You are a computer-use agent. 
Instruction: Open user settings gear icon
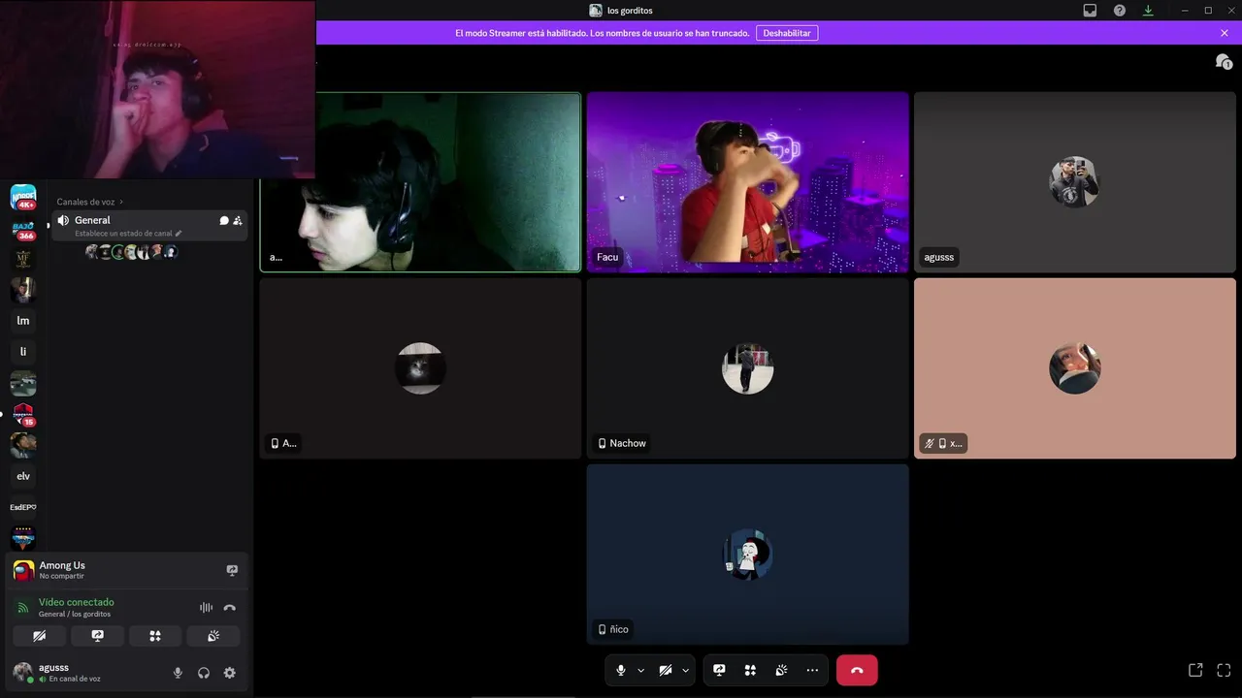(230, 673)
